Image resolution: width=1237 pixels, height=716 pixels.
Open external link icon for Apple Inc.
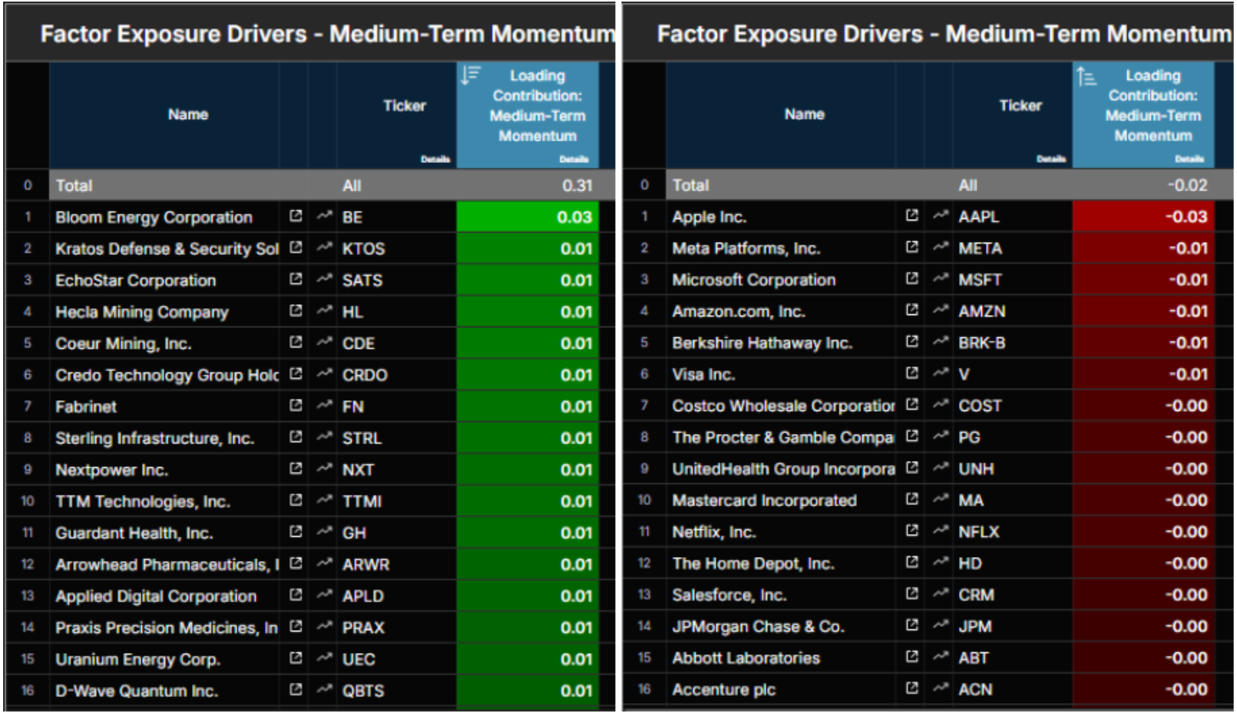(911, 216)
